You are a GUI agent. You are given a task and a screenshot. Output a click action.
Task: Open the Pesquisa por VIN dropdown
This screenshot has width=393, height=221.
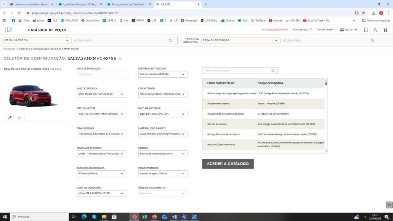(x=37, y=40)
